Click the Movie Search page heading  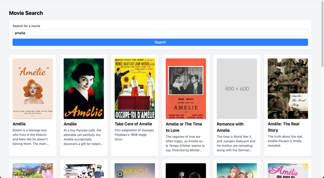click(26, 13)
